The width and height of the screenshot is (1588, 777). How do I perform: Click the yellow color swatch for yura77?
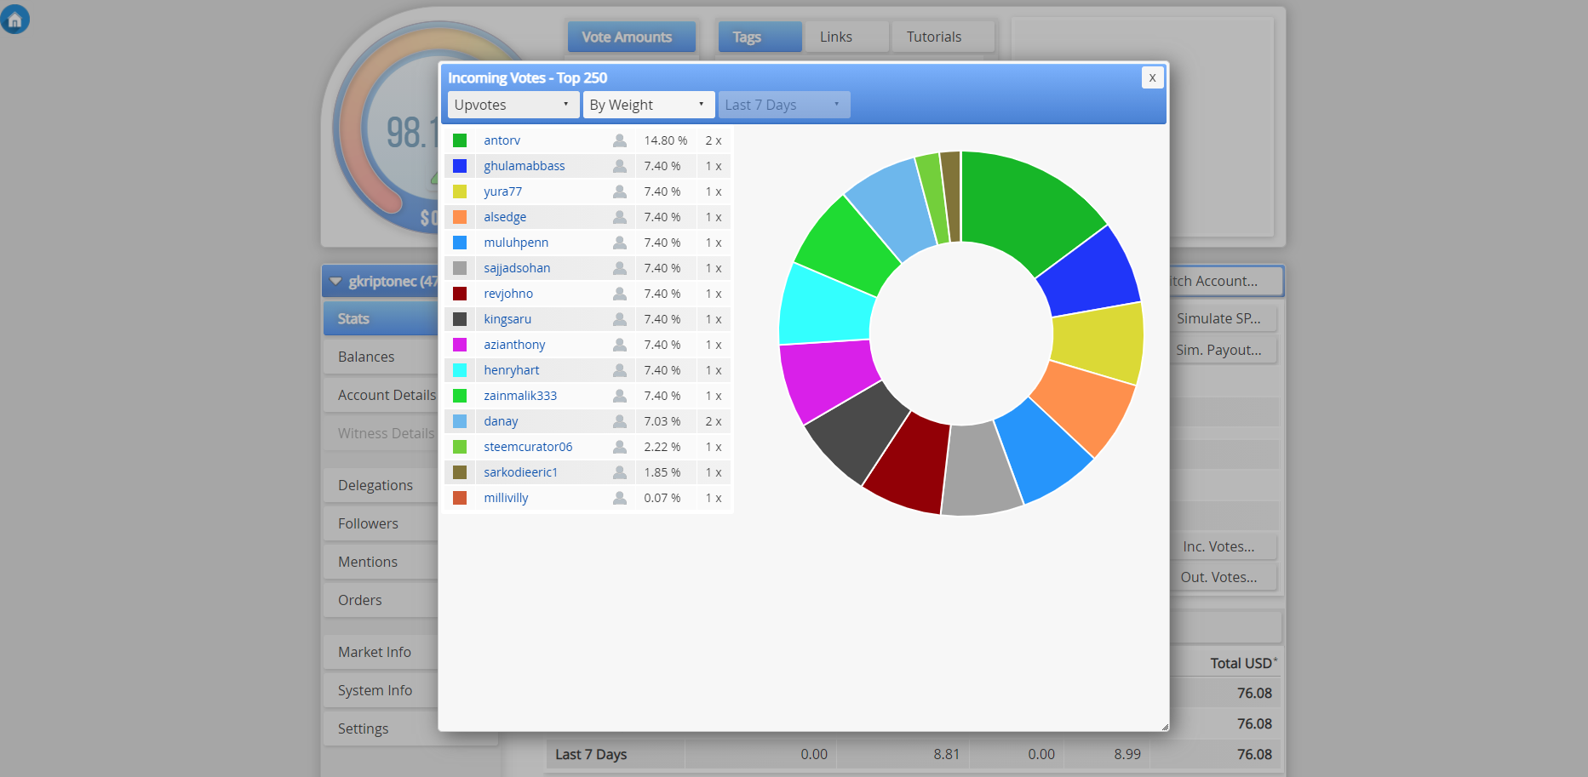pyautogui.click(x=460, y=191)
